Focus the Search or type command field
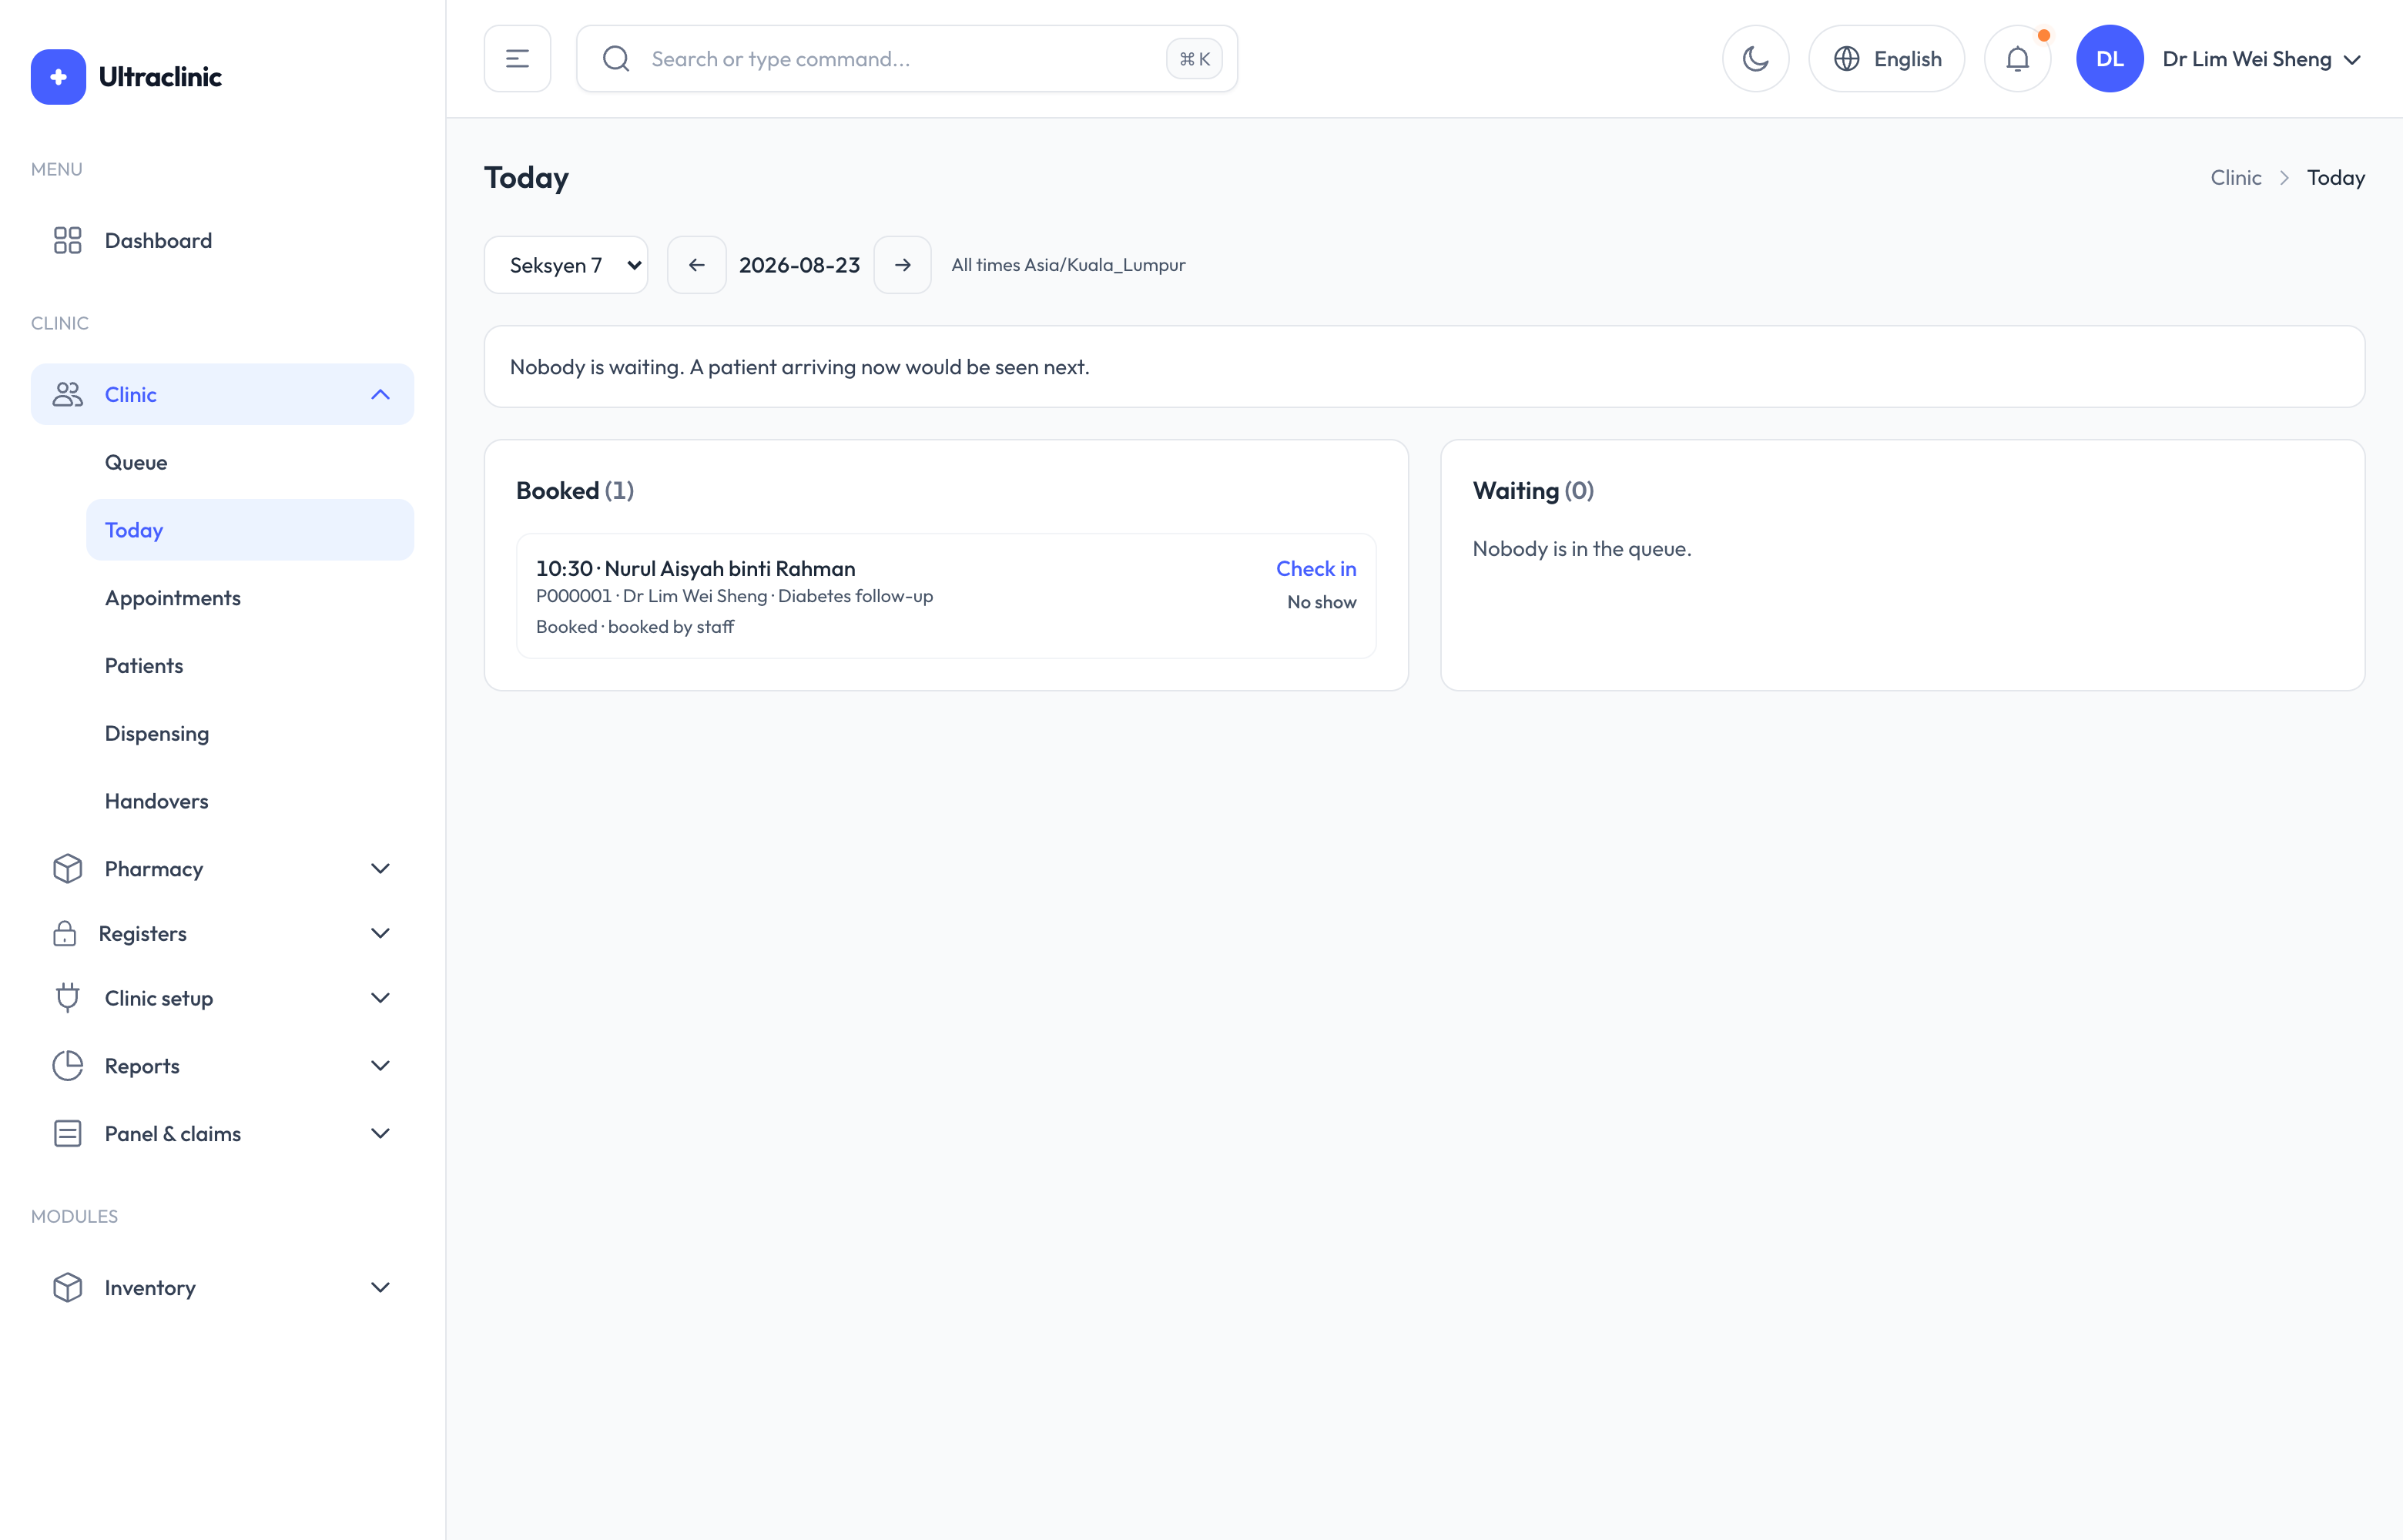Viewport: 2403px width, 1540px height. (x=906, y=59)
